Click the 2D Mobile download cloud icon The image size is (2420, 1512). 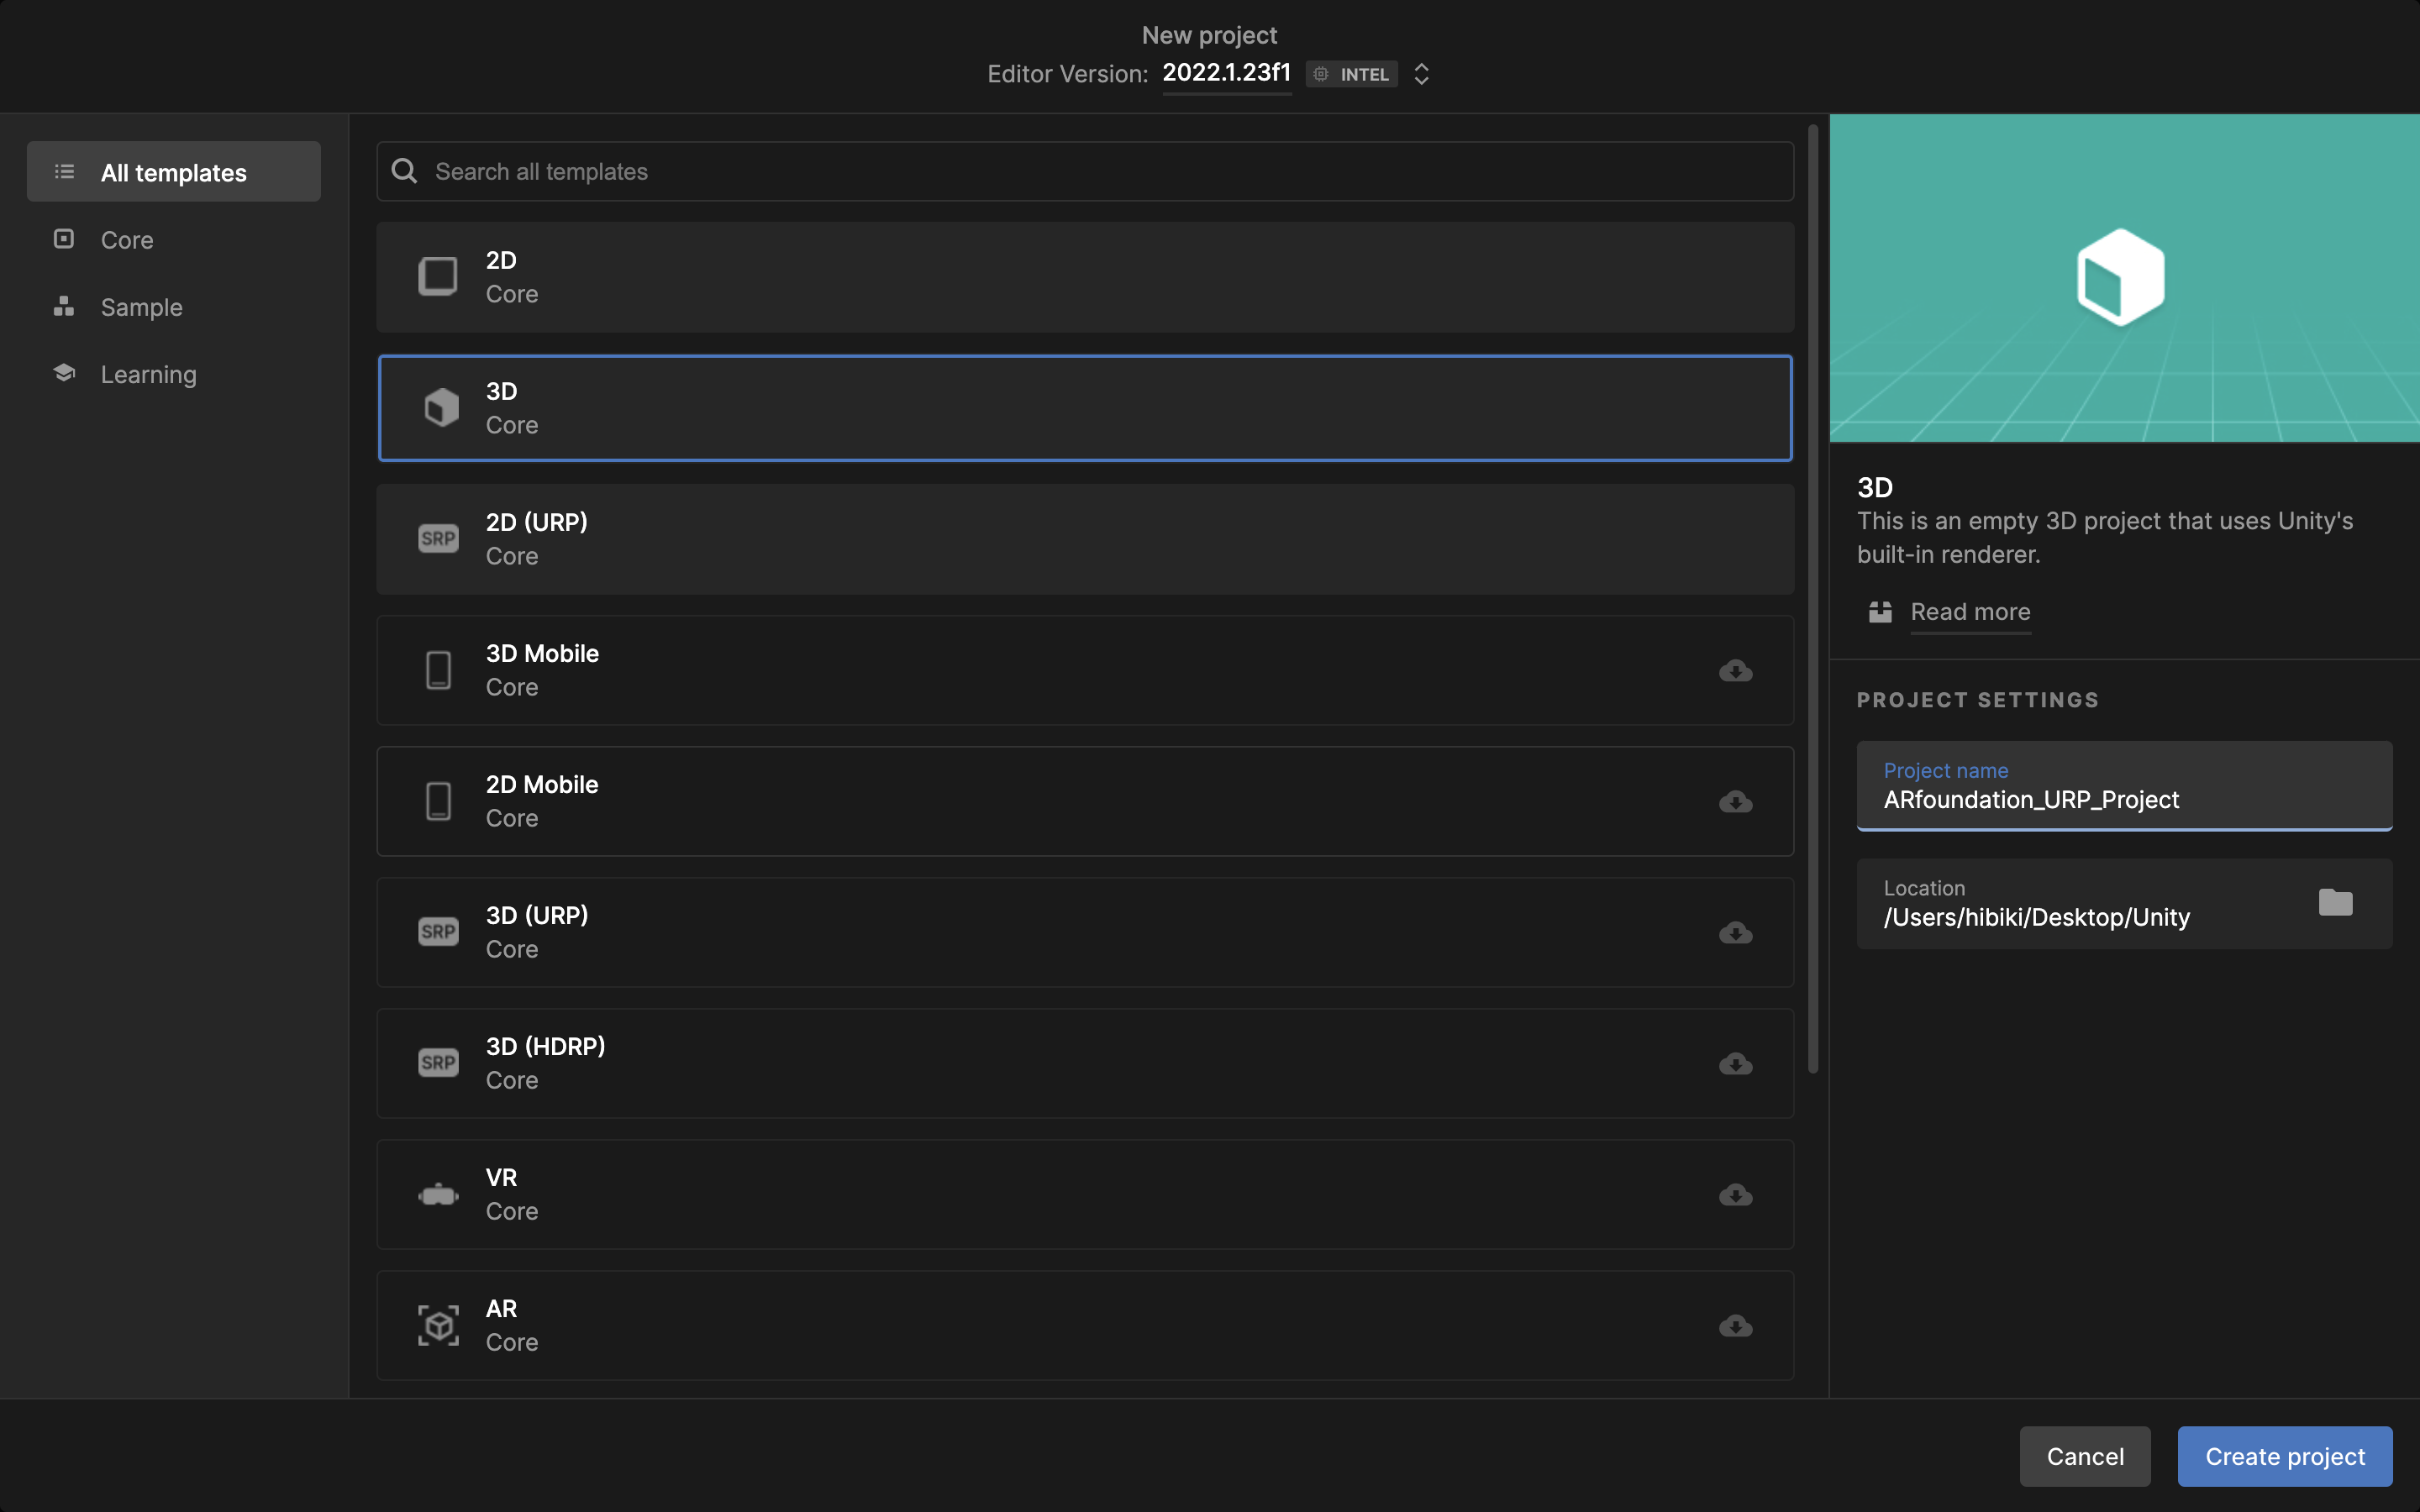1735,801
